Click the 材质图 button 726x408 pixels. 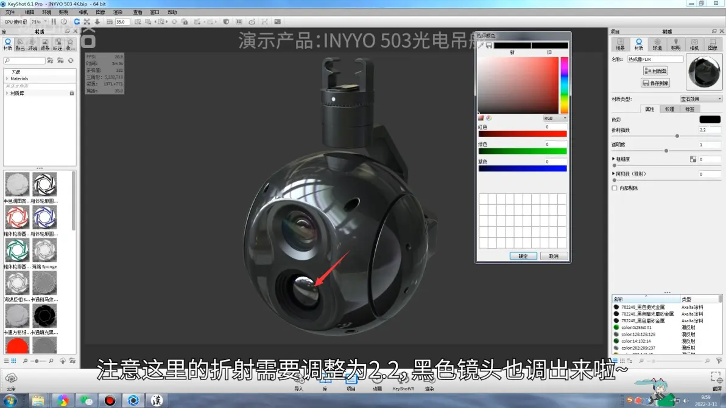tap(655, 71)
